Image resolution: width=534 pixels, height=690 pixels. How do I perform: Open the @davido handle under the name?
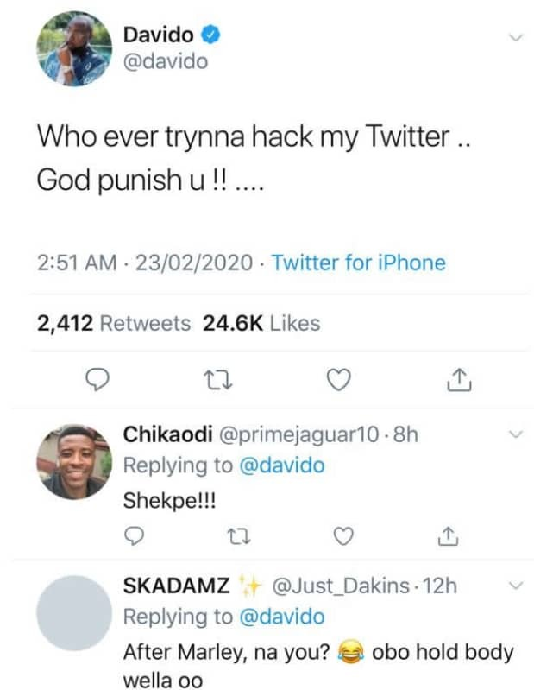click(x=166, y=62)
